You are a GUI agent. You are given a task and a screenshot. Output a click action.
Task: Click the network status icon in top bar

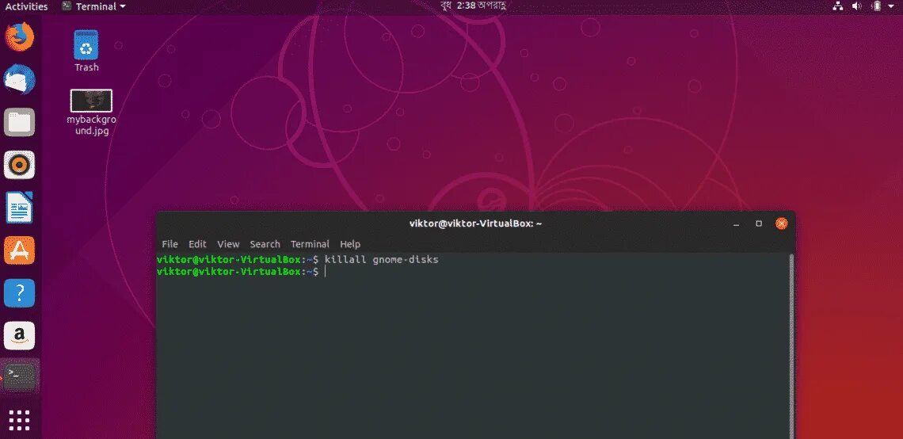pyautogui.click(x=838, y=6)
